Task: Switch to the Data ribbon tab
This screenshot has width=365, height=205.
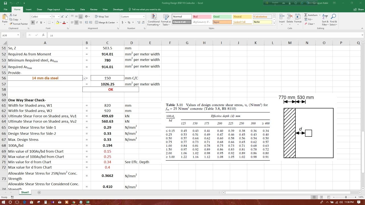Action: [x=82, y=9]
